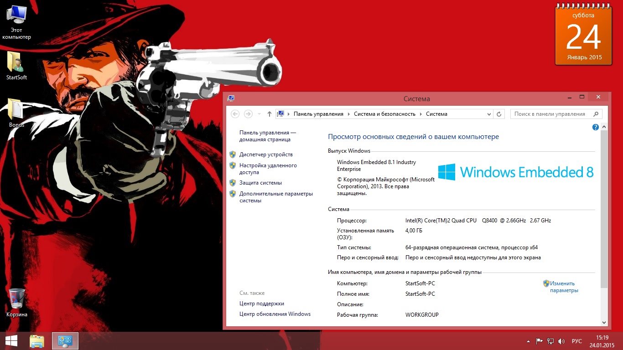Expand the arrow after Система и безопасность breadcrumb
Image resolution: width=623 pixels, height=350 pixels.
pos(421,114)
